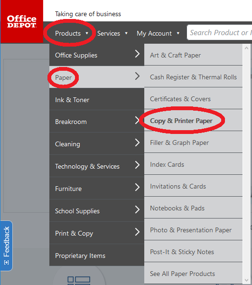
Task: Open the Services dropdown menu
Action: [112, 33]
